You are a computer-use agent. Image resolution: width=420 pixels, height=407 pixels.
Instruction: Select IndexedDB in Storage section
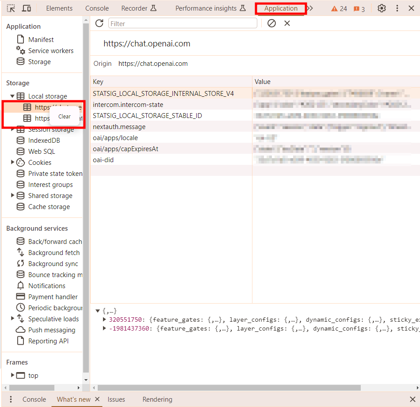(44, 141)
